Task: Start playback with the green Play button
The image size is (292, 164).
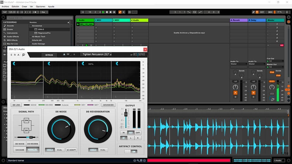Action: click(103, 12)
